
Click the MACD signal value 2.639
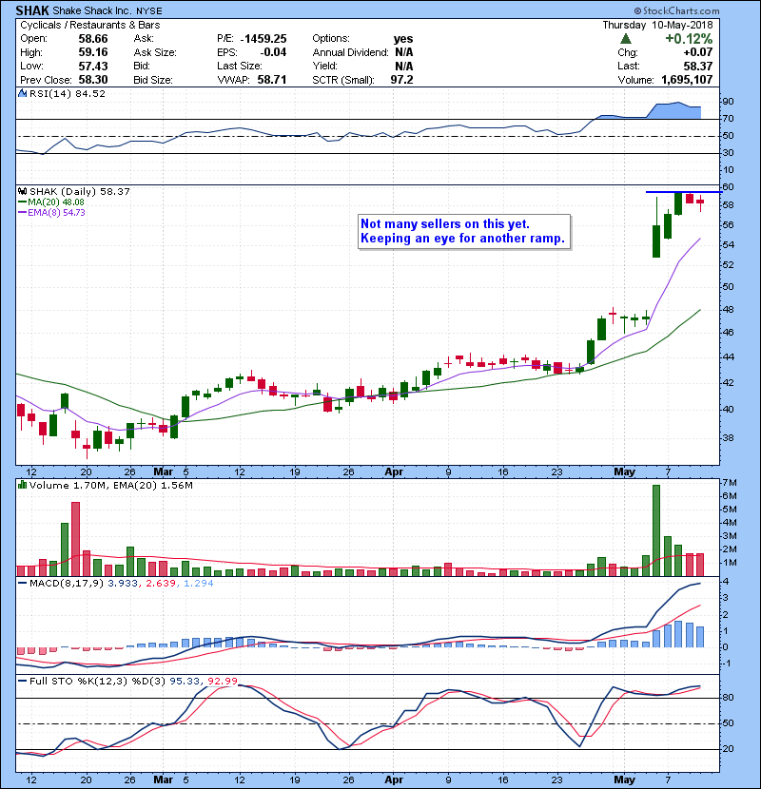click(161, 584)
